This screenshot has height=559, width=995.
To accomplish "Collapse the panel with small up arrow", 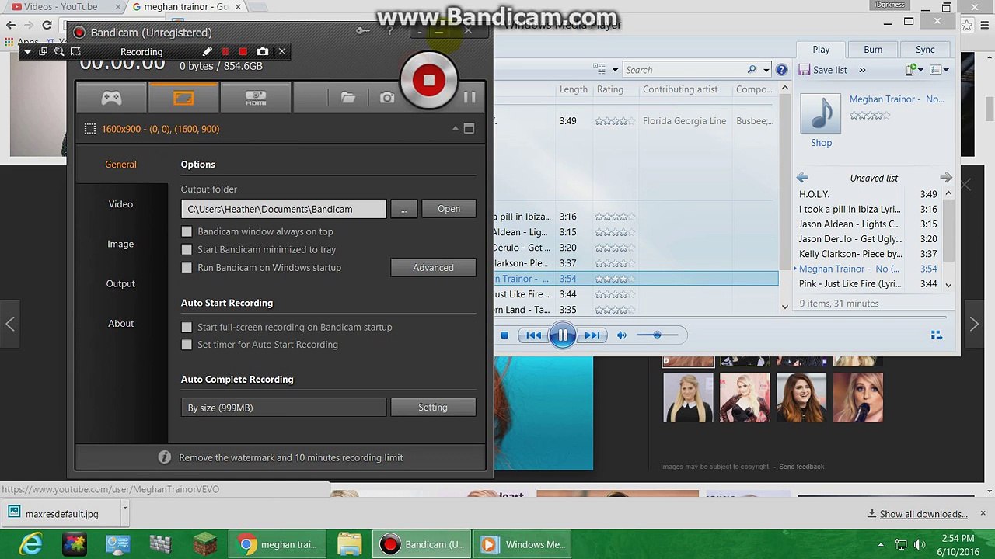I will [455, 128].
